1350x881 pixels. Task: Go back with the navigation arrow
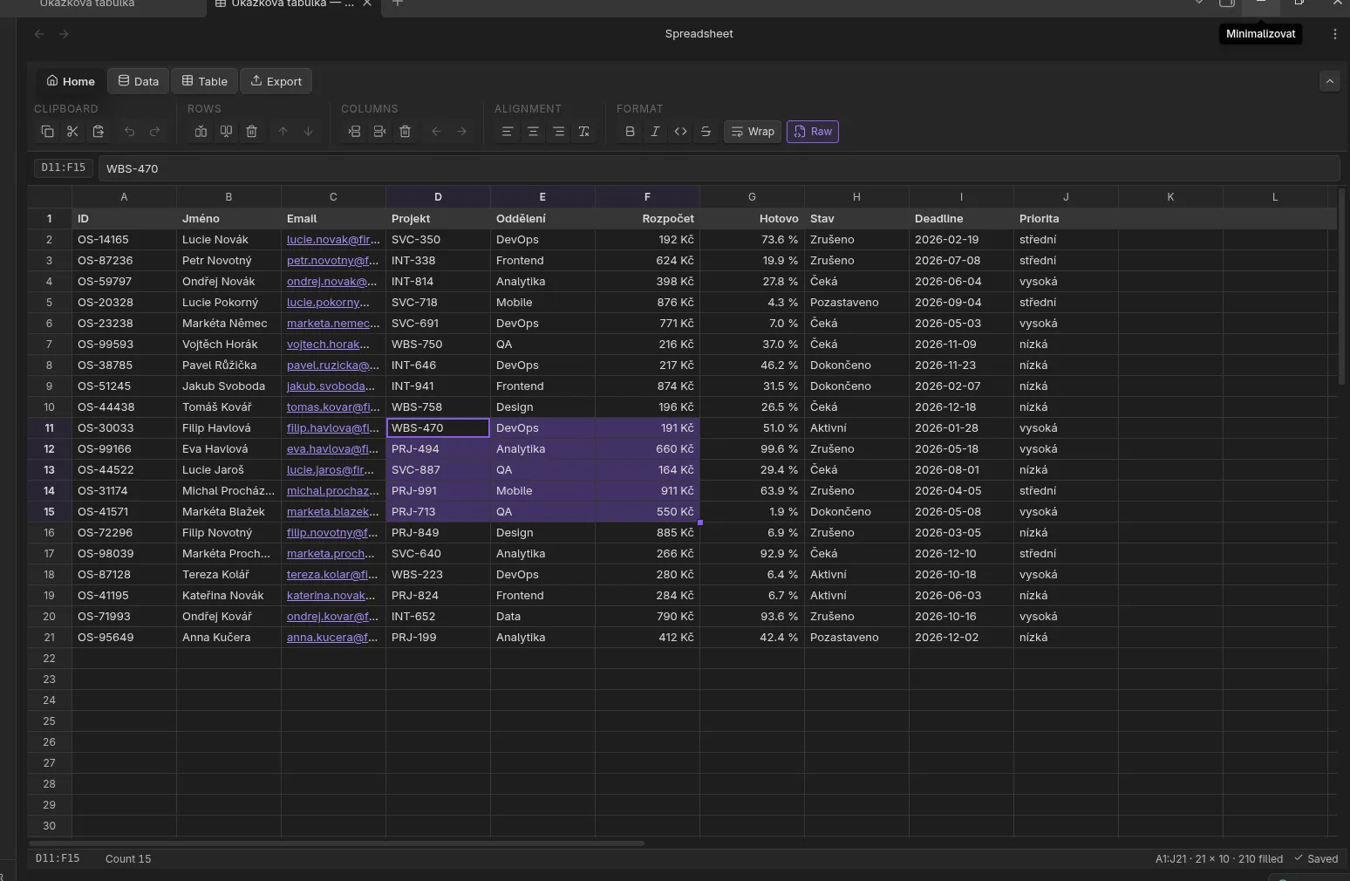click(x=39, y=34)
